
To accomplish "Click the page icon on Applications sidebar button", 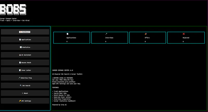I will (20, 40).
